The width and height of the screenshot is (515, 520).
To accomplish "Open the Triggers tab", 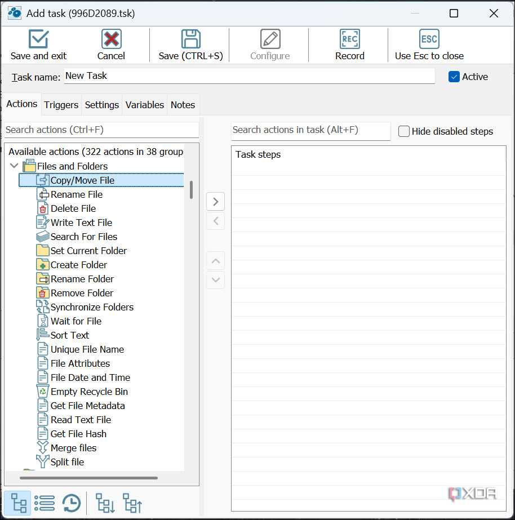I will coord(61,105).
